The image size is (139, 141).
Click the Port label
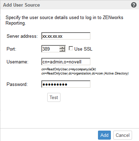pos(11,49)
